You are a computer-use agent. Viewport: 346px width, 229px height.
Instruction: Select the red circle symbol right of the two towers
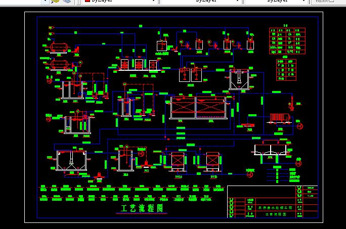pos(250,174)
